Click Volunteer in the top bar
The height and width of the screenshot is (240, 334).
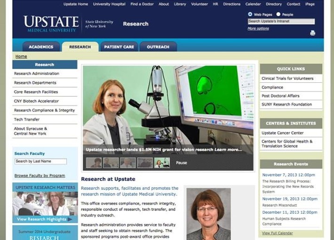click(199, 4)
